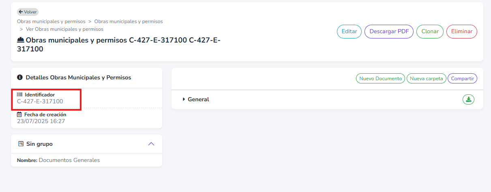Download the record with Descargar PDF
Viewport: 491px width, 192px height.
pyautogui.click(x=389, y=32)
